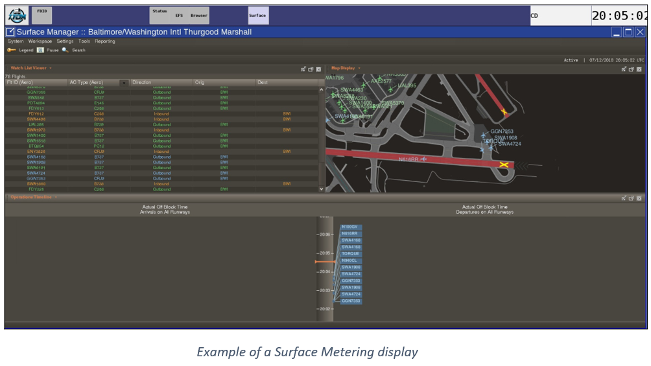Click the Browser button in top bar
The width and height of the screenshot is (651, 366).
[x=199, y=16]
